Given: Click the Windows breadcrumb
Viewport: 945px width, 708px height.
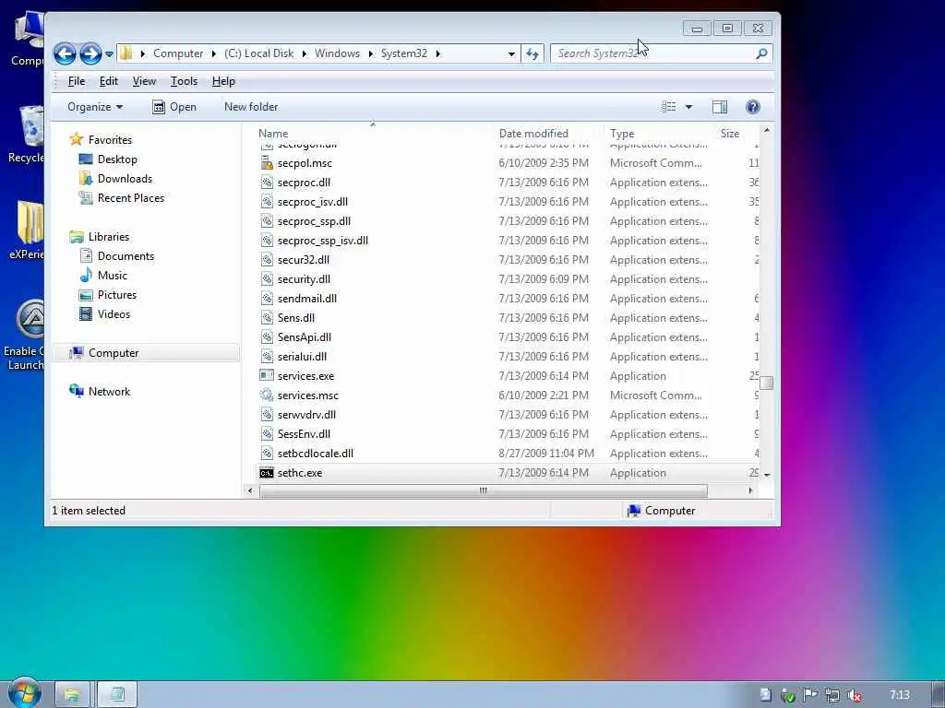Looking at the screenshot, I should click(337, 53).
